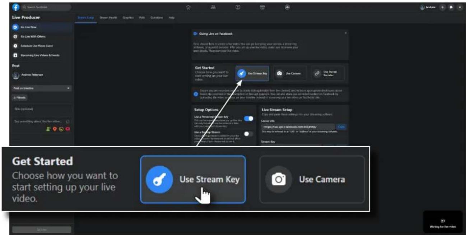Open the account menu down arrow
The height and width of the screenshot is (235, 466).
[460, 7]
